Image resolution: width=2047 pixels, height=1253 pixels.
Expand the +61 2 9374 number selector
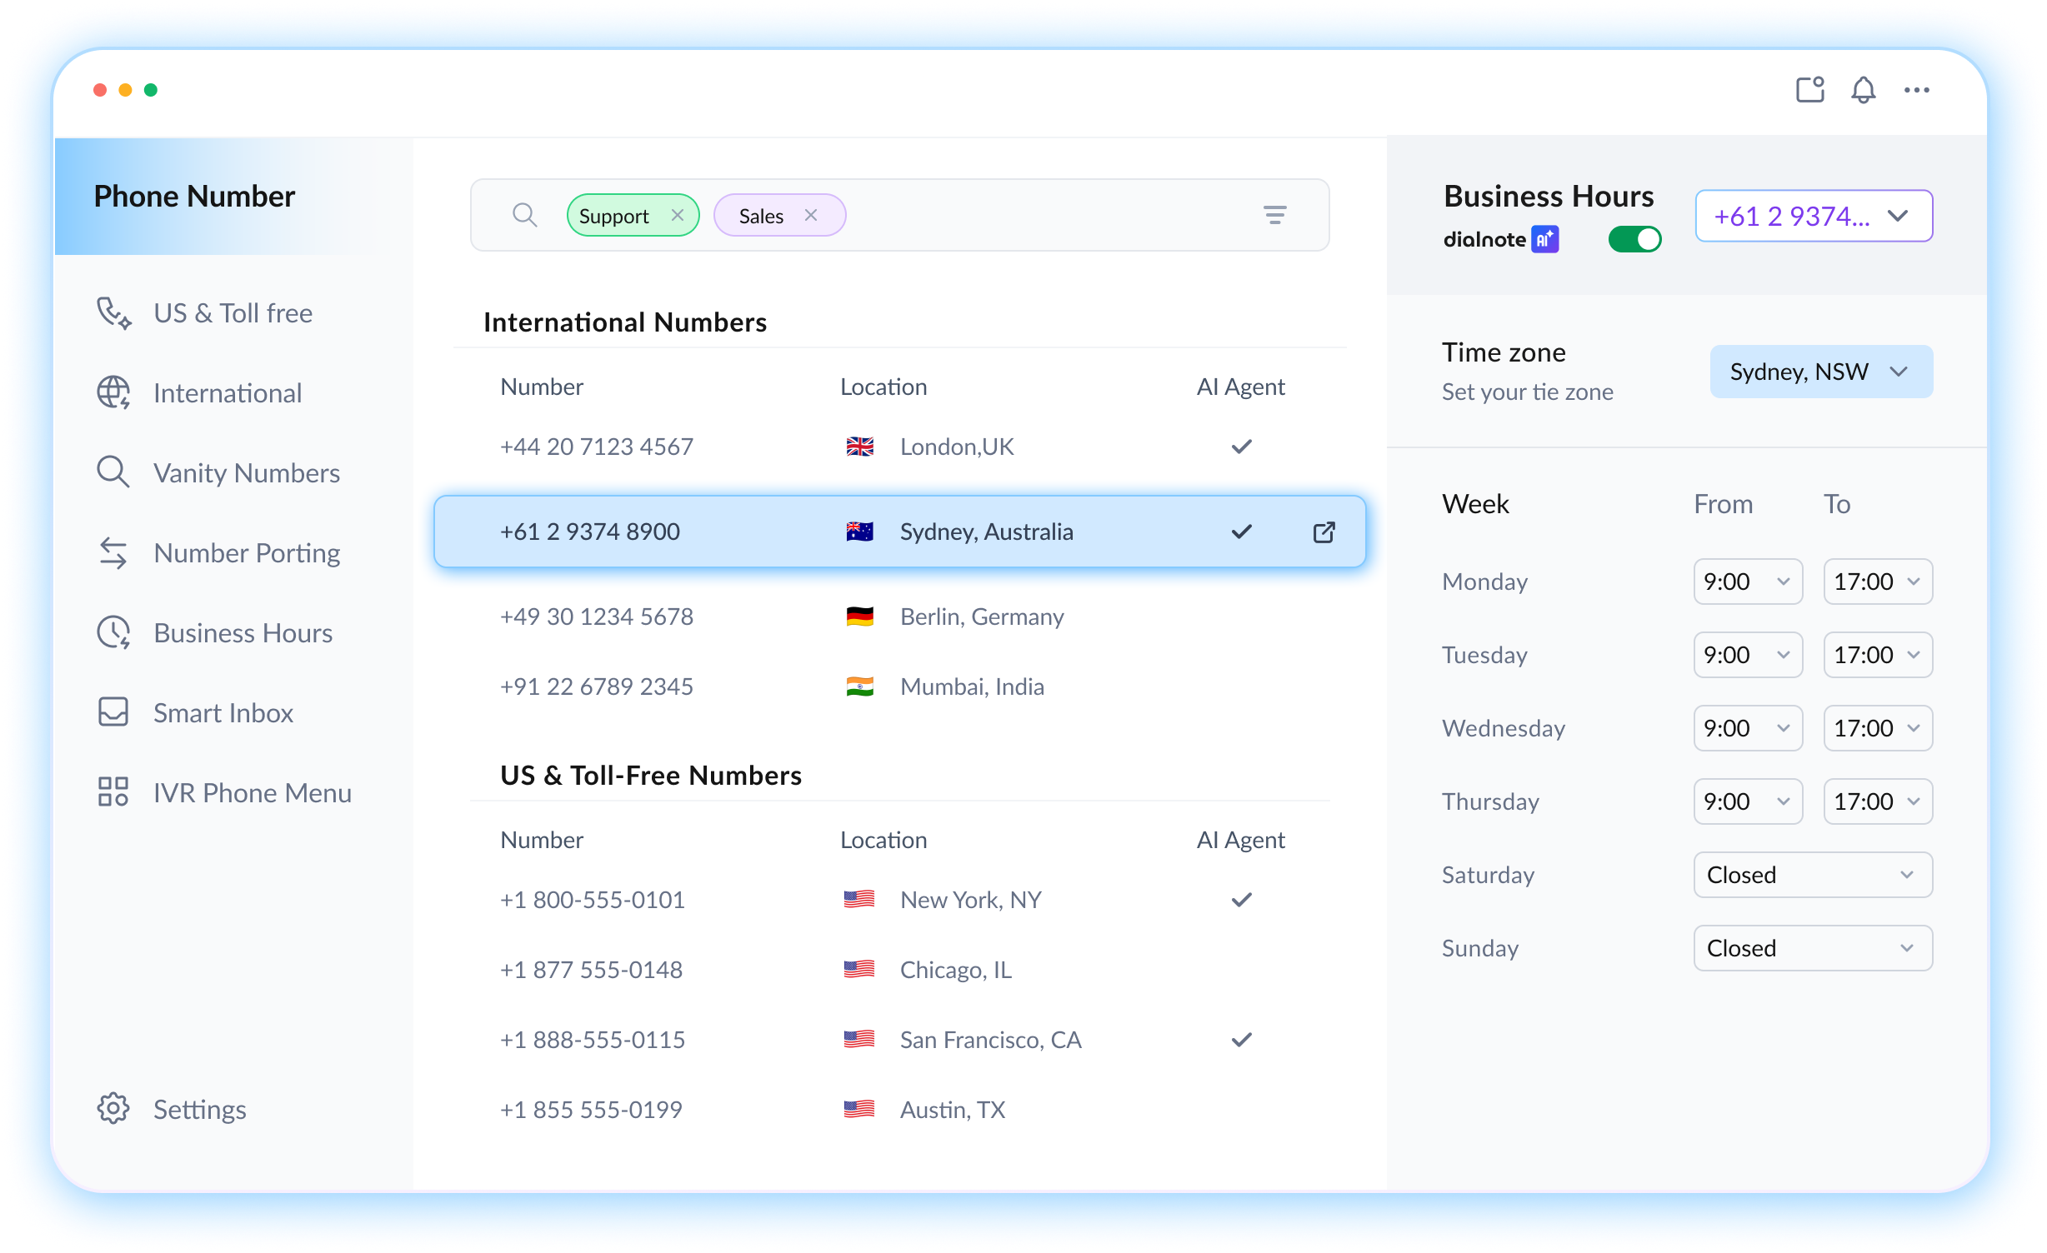1814,217
